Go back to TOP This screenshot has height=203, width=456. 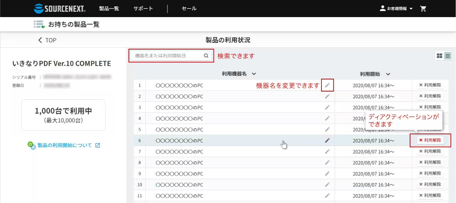[47, 40]
